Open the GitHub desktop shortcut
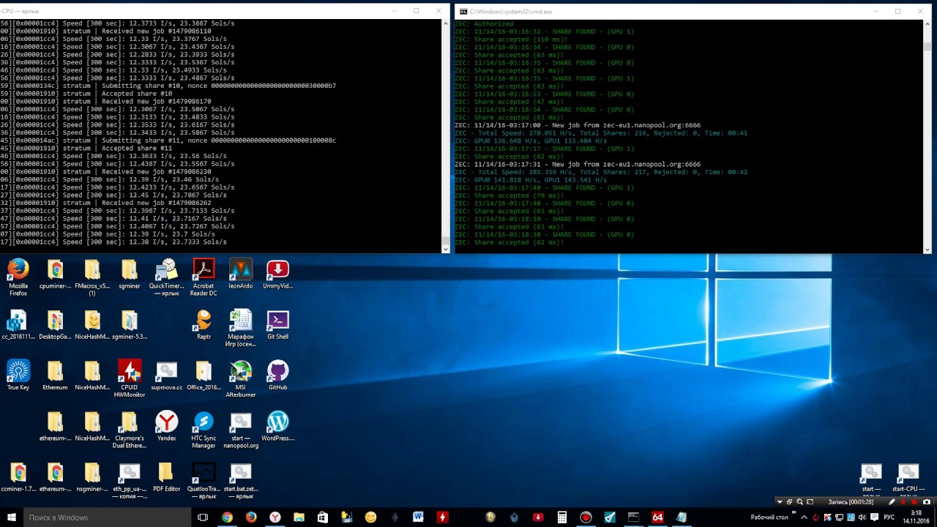 coord(277,372)
